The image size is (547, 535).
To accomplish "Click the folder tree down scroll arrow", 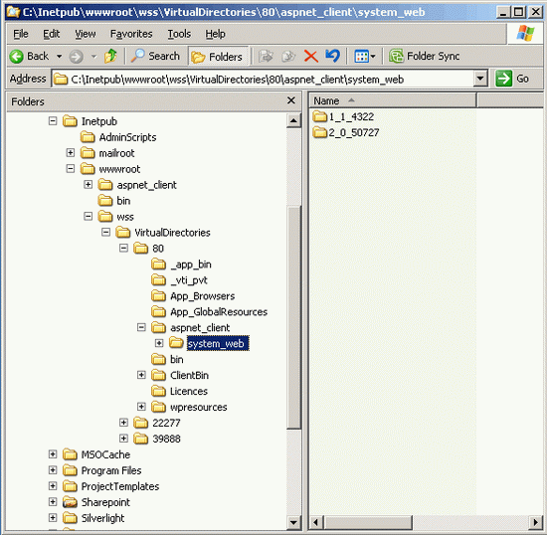I will tap(293, 522).
